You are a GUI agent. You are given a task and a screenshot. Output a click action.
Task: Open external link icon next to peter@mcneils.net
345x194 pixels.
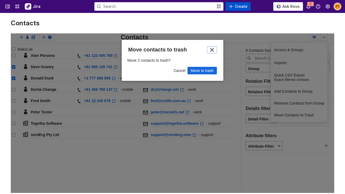click(188, 112)
